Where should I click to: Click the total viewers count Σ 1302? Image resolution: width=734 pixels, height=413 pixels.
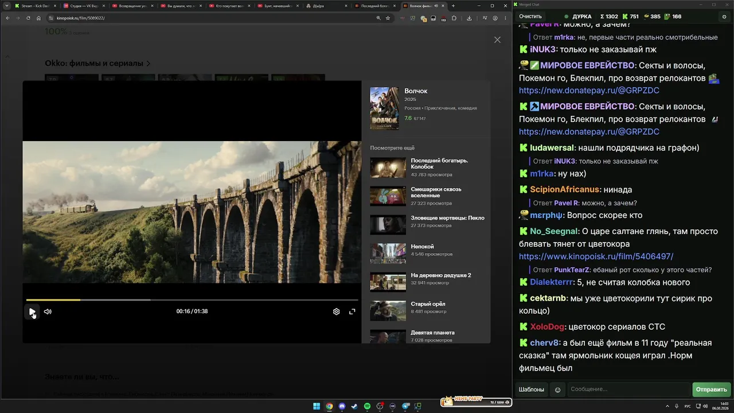pos(609,17)
